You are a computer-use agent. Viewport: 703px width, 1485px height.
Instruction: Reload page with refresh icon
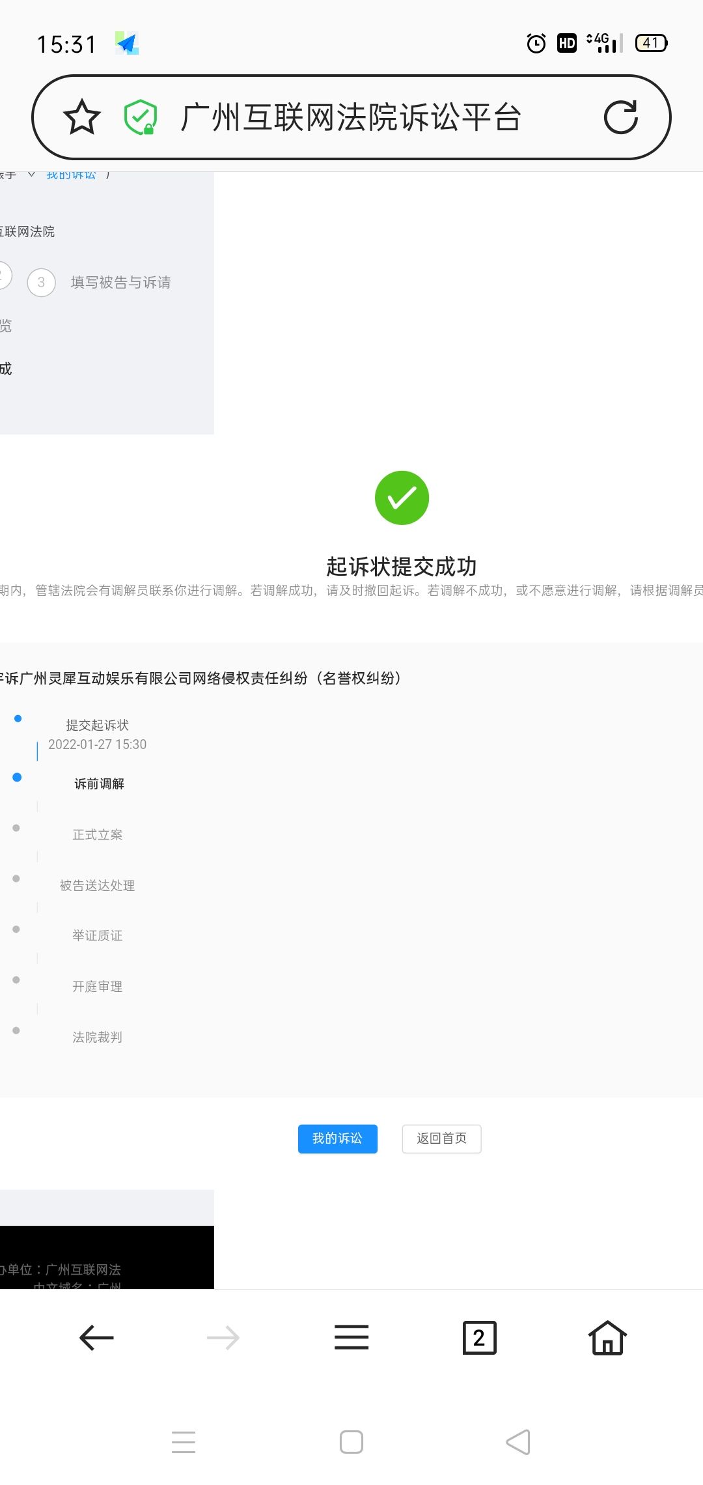point(620,117)
